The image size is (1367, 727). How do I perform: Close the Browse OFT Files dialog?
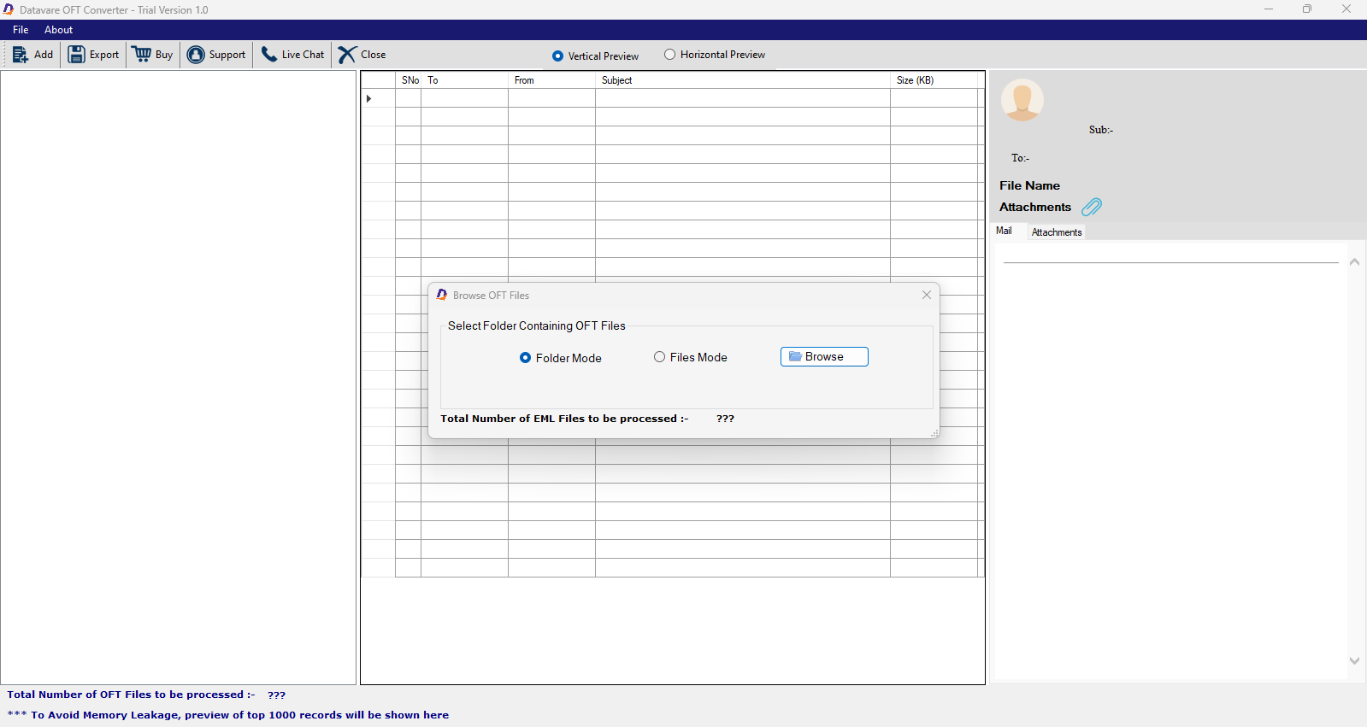(927, 295)
